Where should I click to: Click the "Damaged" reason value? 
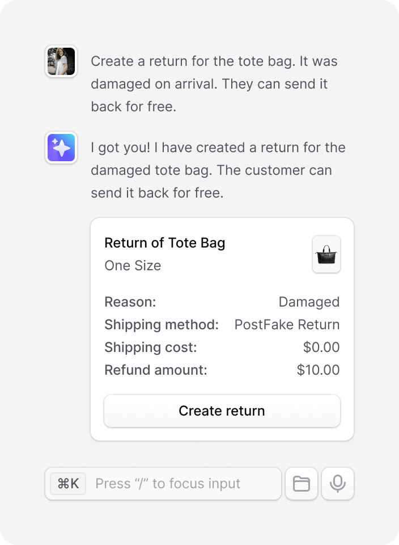[x=309, y=302]
